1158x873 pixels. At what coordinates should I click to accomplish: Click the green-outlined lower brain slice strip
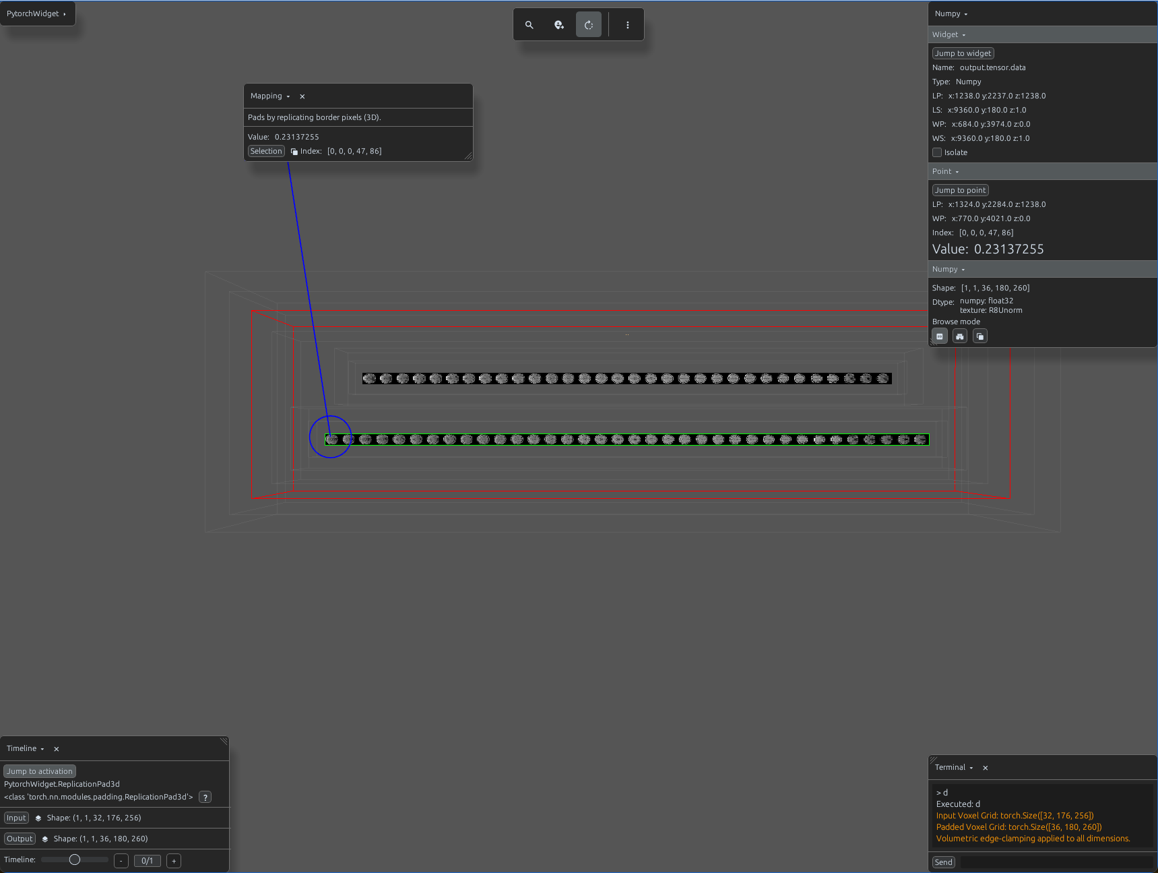[626, 440]
